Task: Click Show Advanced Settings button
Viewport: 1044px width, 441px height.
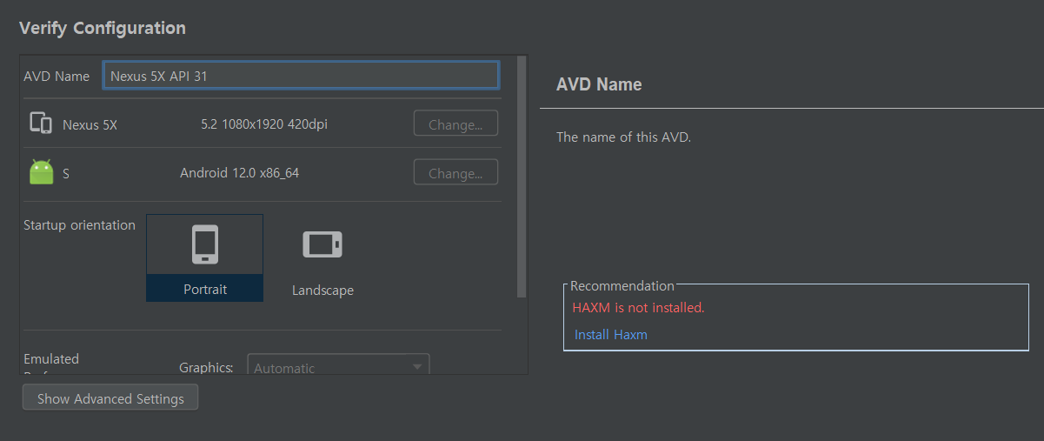Action: pos(110,398)
